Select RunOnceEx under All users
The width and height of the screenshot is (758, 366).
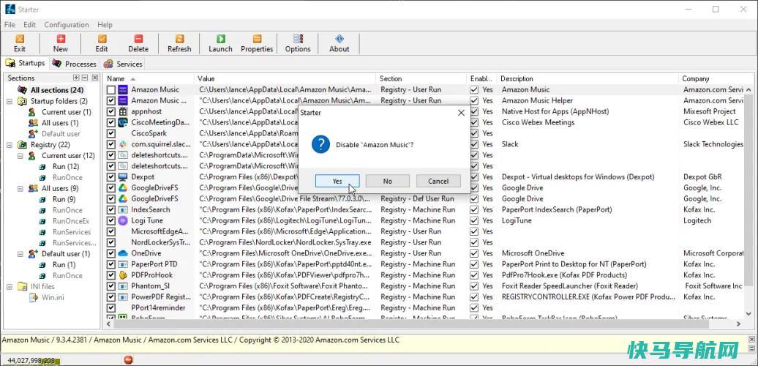(x=70, y=221)
